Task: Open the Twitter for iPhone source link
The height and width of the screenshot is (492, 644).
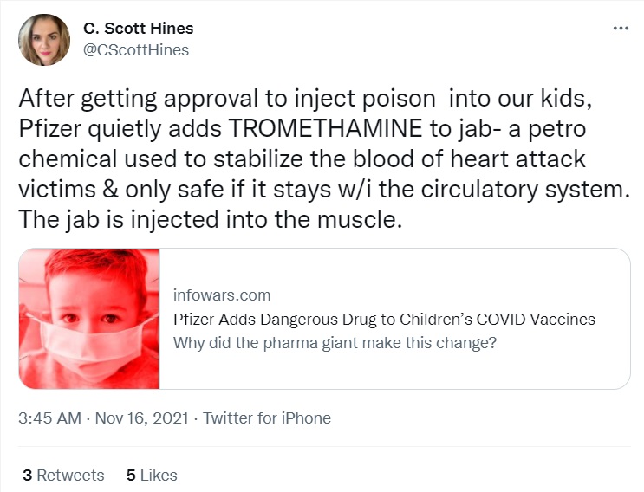Action: (x=266, y=418)
